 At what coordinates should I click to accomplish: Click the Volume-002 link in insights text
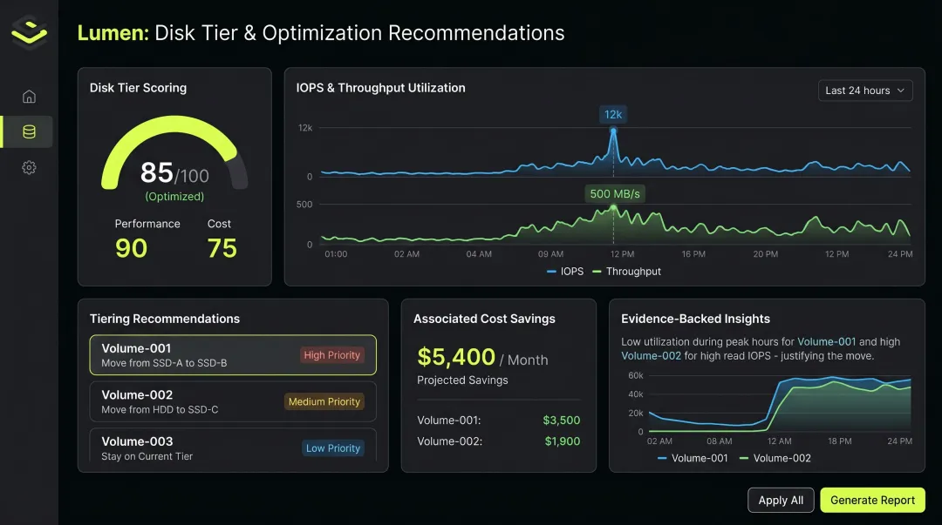[651, 356]
